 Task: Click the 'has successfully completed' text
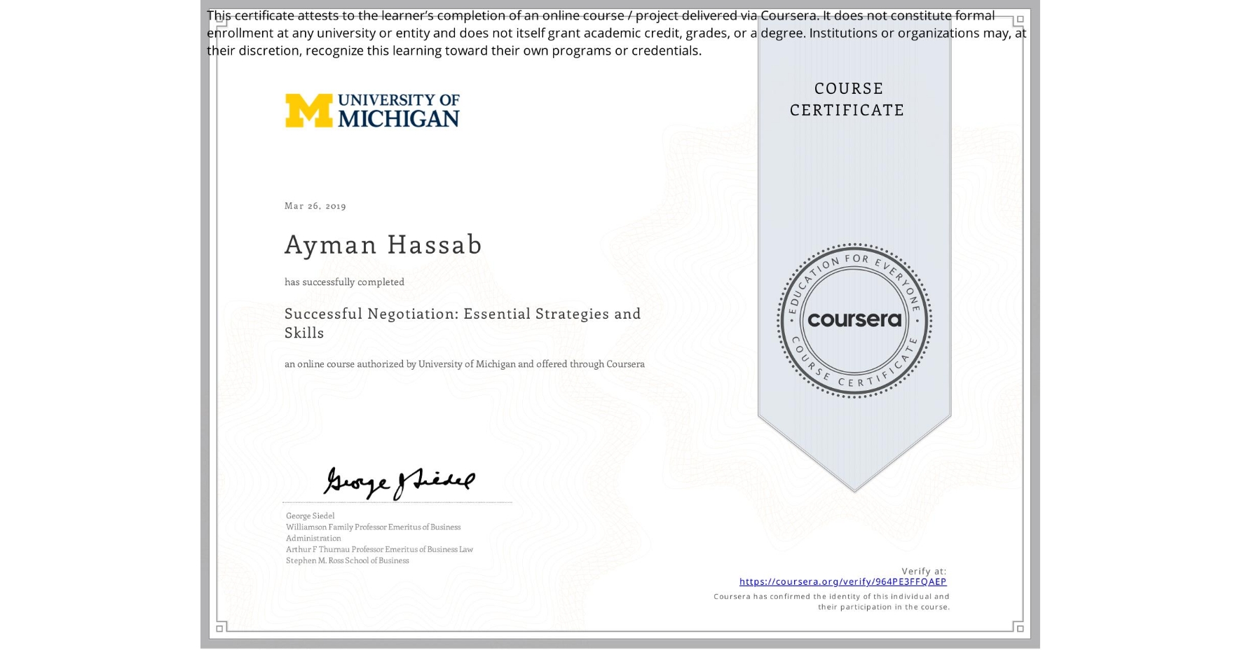pyautogui.click(x=344, y=282)
